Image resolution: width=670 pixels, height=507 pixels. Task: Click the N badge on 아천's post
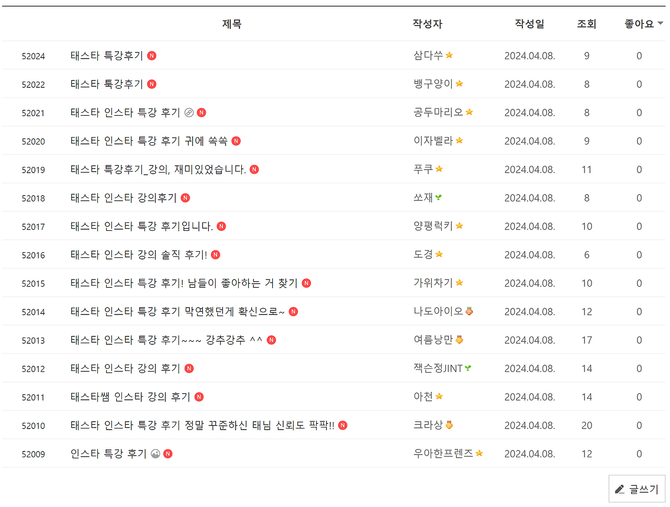pos(198,397)
